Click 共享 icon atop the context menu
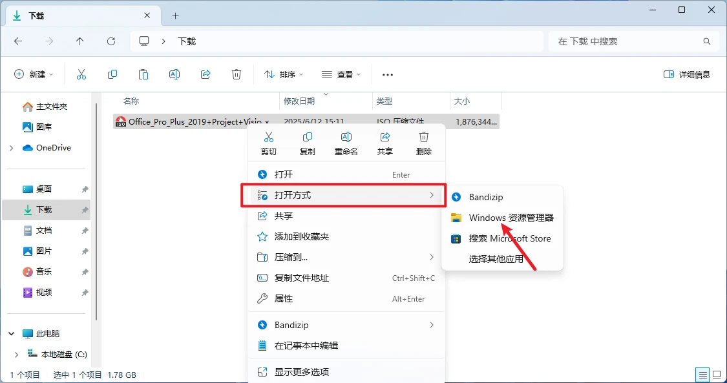727x383 pixels. coord(385,143)
